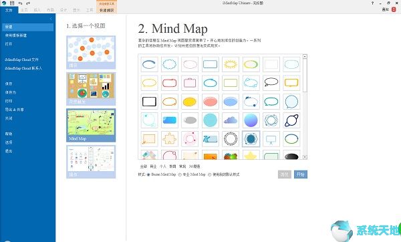Click the grey 预览 preview button

click(285, 174)
